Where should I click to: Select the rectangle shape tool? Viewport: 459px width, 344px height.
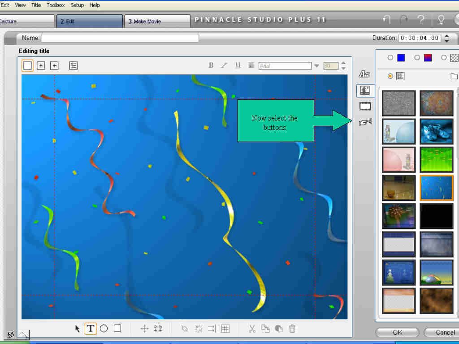[117, 328]
